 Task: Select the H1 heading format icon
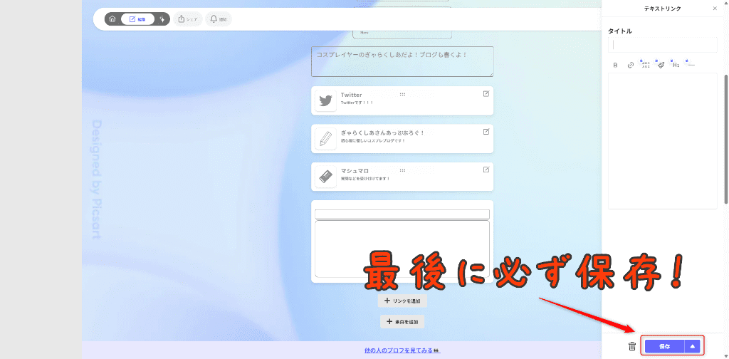pyautogui.click(x=676, y=65)
